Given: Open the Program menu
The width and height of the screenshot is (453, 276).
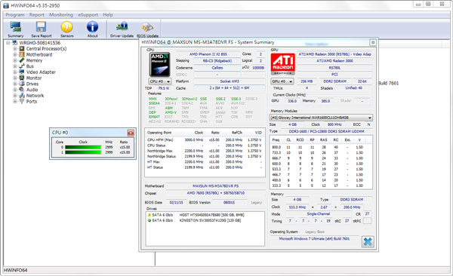Looking at the screenshot, I should (15, 15).
